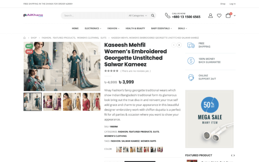Open the Salwar Kameez tag link
Screen dimensions: 259x162
[x=130, y=141]
